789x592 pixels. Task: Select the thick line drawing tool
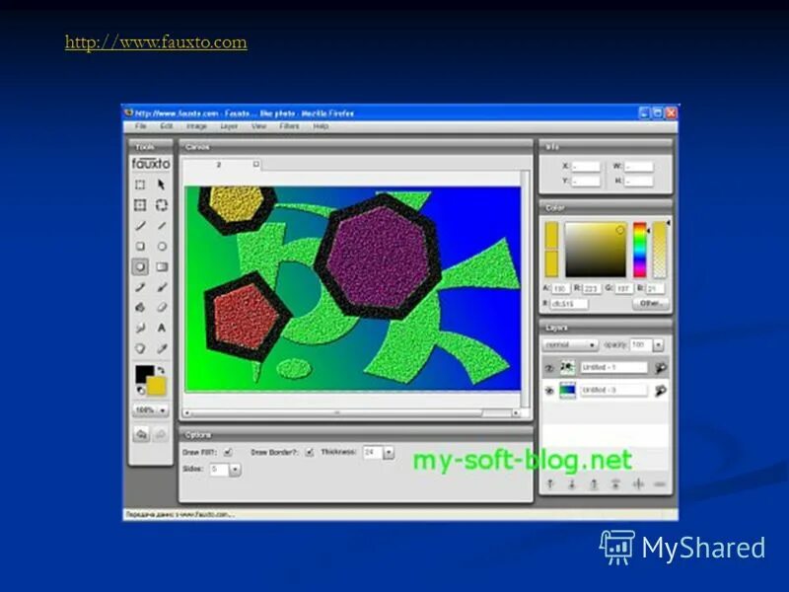point(140,226)
